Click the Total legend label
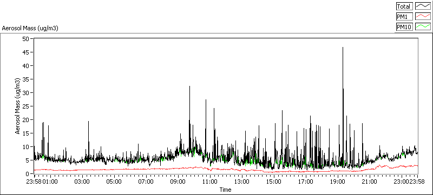Screen dimensions: 433x195 pos(404,6)
